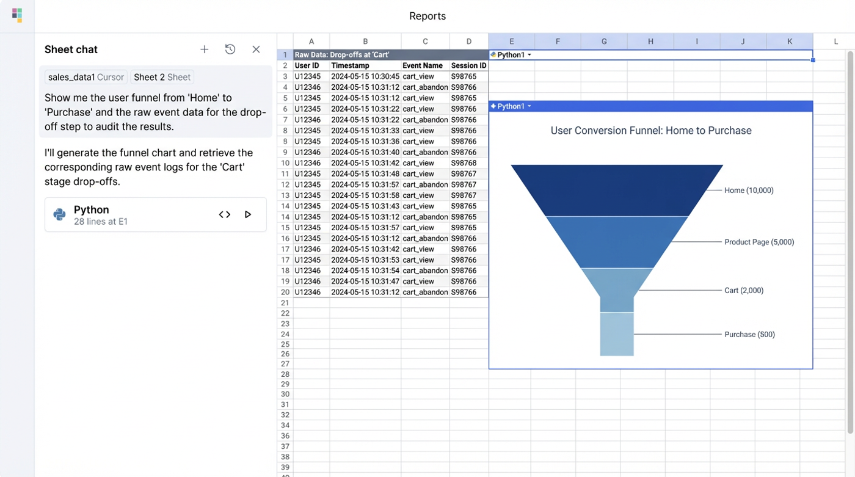This screenshot has width=855, height=477.
Task: Click the chart title 'User Conversion Funnel'
Action: [x=651, y=131]
